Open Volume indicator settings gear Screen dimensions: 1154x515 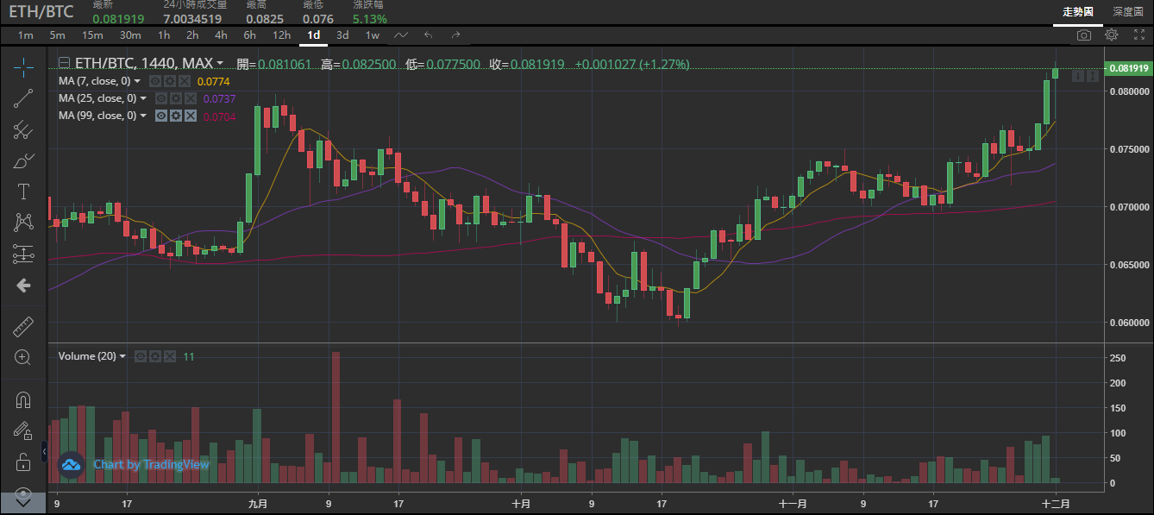coord(155,356)
